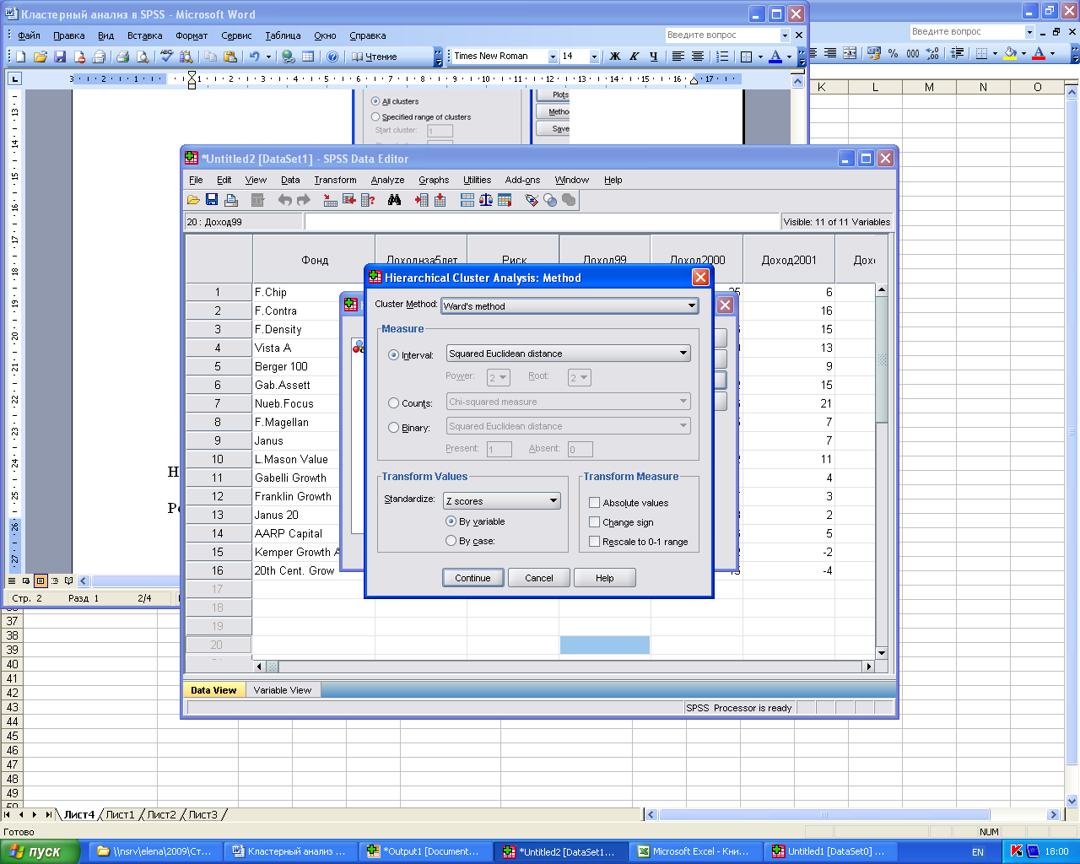Open data file icon in SPSS toolbar
The image size is (1080, 864).
pyautogui.click(x=193, y=200)
